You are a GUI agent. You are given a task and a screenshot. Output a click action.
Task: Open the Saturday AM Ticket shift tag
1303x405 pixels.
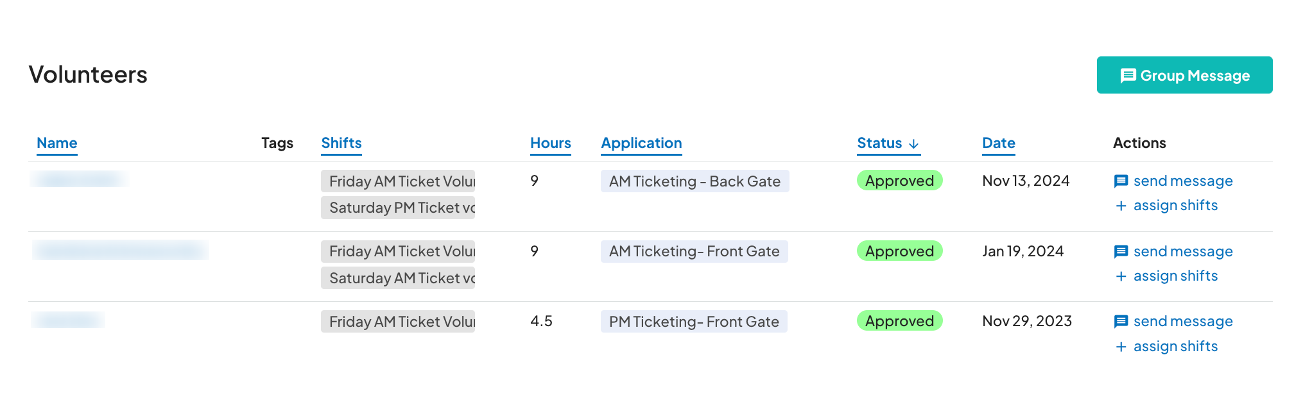click(x=398, y=278)
